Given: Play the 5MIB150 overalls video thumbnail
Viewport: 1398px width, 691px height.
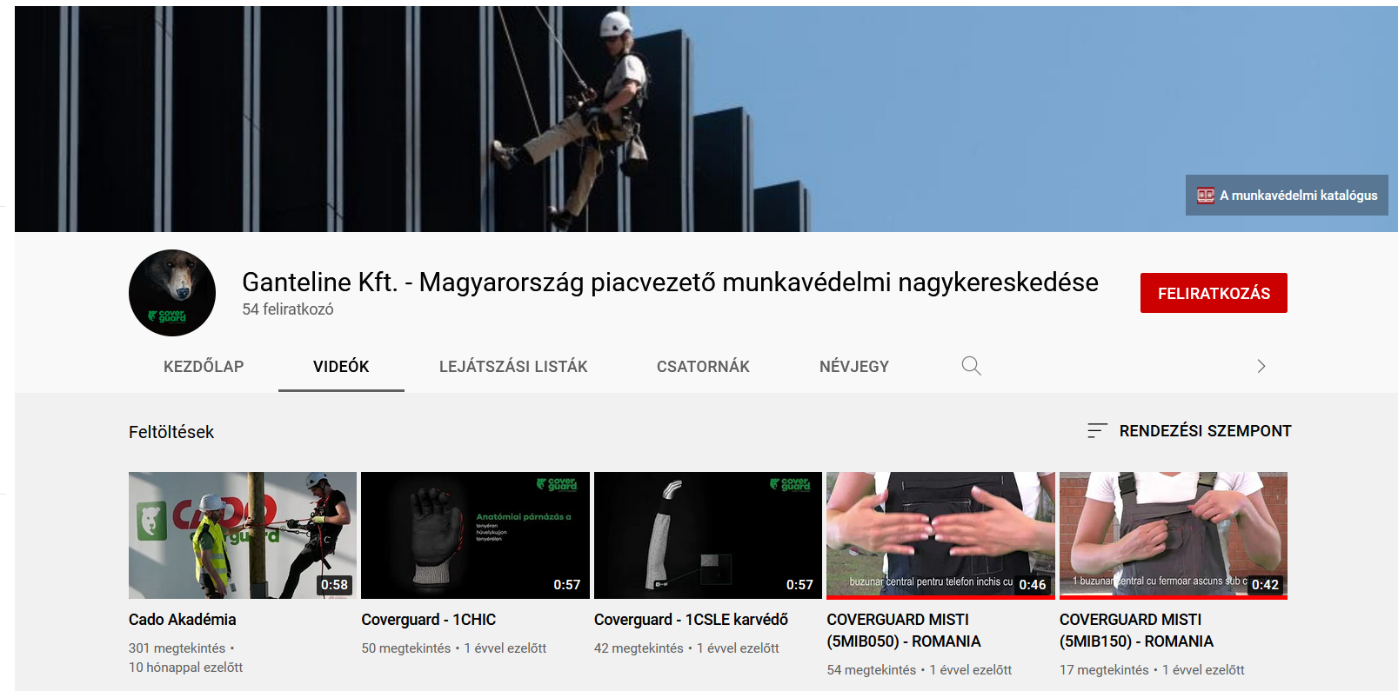Looking at the screenshot, I should click(1174, 535).
